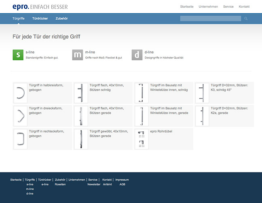
Task: Open footer AGB link
Action: coord(123,184)
